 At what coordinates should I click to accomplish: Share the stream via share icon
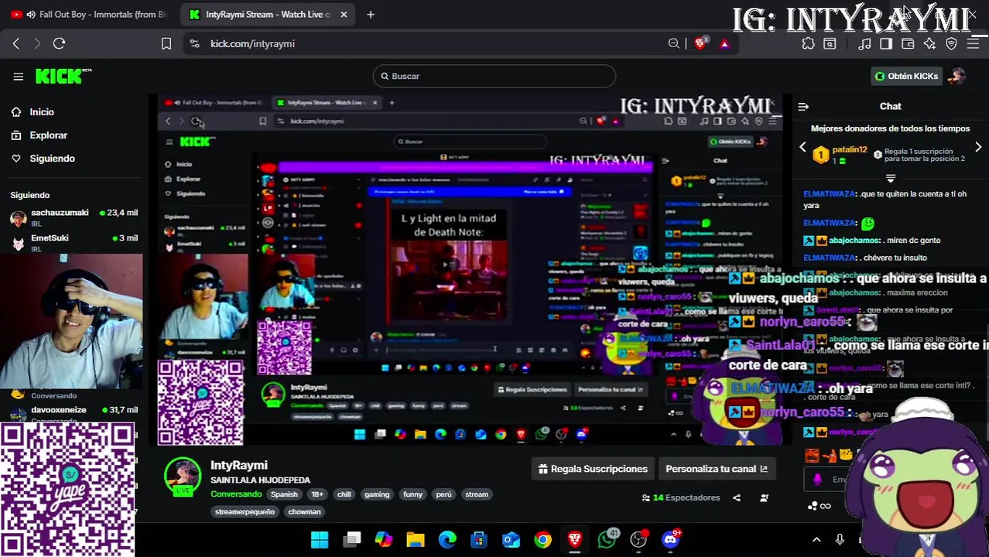point(737,497)
